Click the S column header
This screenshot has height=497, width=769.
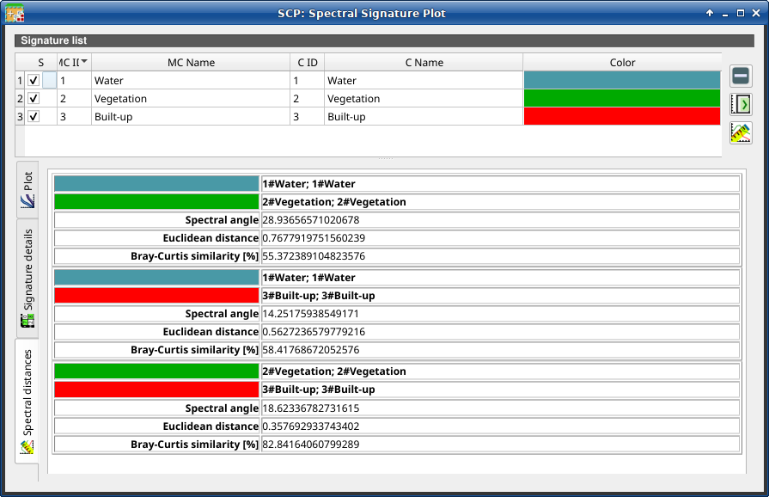coord(40,62)
